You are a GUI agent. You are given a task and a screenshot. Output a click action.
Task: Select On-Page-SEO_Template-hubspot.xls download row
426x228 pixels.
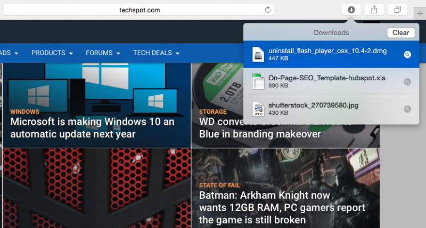tap(331, 81)
